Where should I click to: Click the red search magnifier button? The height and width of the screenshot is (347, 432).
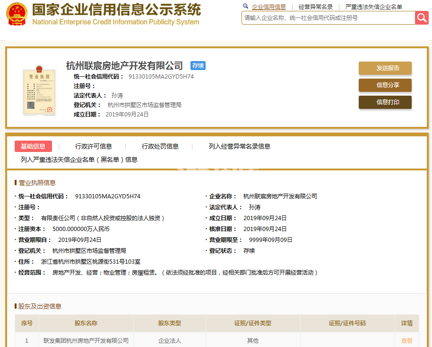point(422,18)
